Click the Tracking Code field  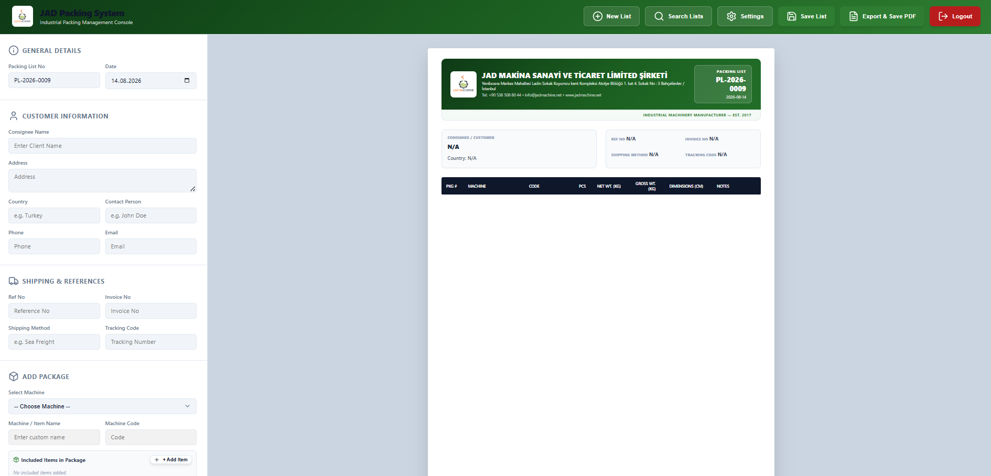click(151, 342)
